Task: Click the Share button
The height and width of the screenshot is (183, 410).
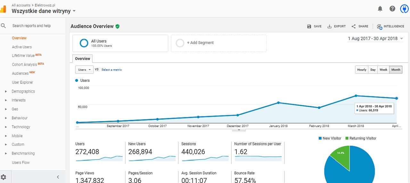Action: pos(360,26)
